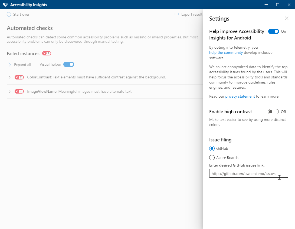Expand the ColorContrast rule row
295x229 pixels.
pos(9,77)
